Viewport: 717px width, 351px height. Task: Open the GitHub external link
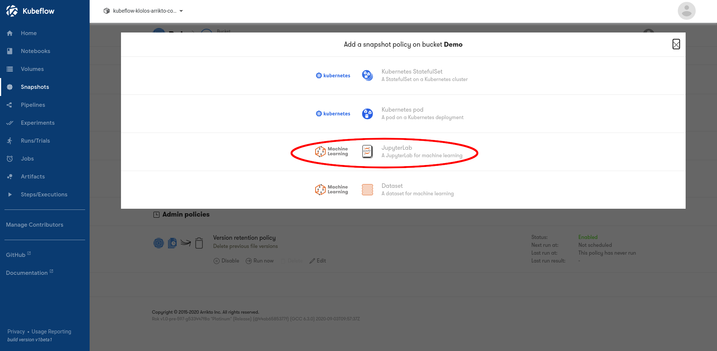[x=18, y=255]
